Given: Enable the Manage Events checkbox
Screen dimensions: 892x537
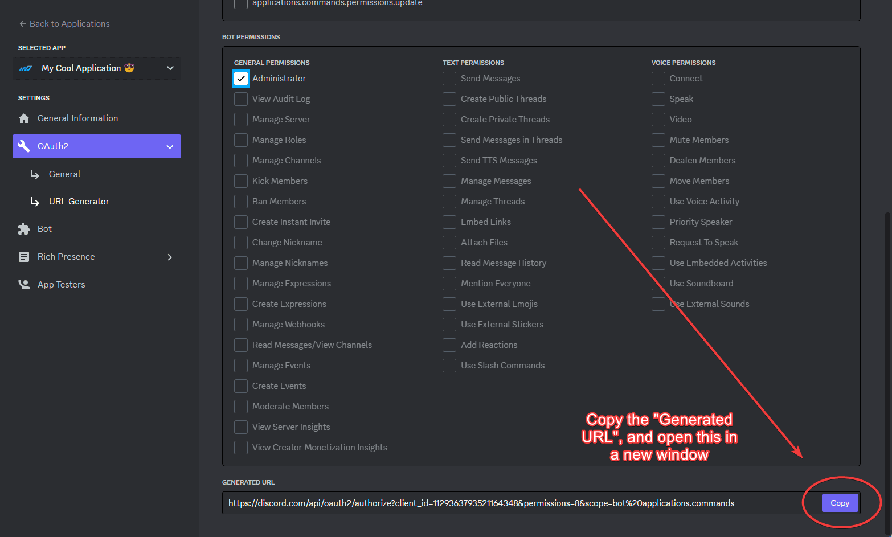Looking at the screenshot, I should (x=241, y=366).
